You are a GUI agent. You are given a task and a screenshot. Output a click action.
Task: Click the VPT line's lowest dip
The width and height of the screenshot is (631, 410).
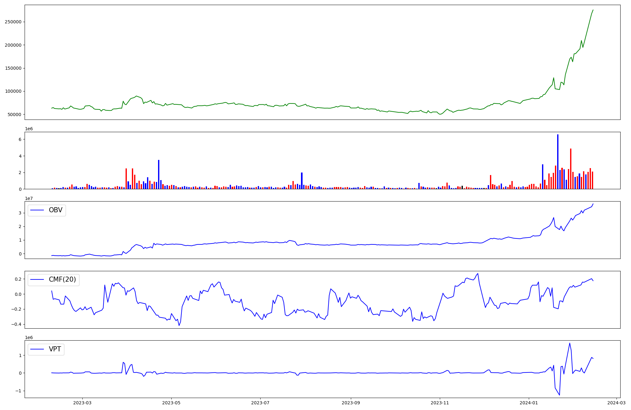click(559, 395)
